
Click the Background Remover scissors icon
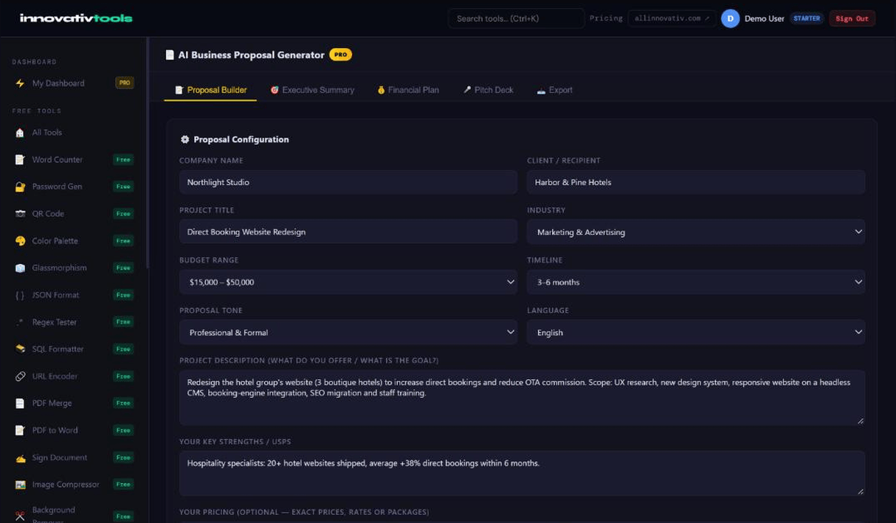pos(20,516)
